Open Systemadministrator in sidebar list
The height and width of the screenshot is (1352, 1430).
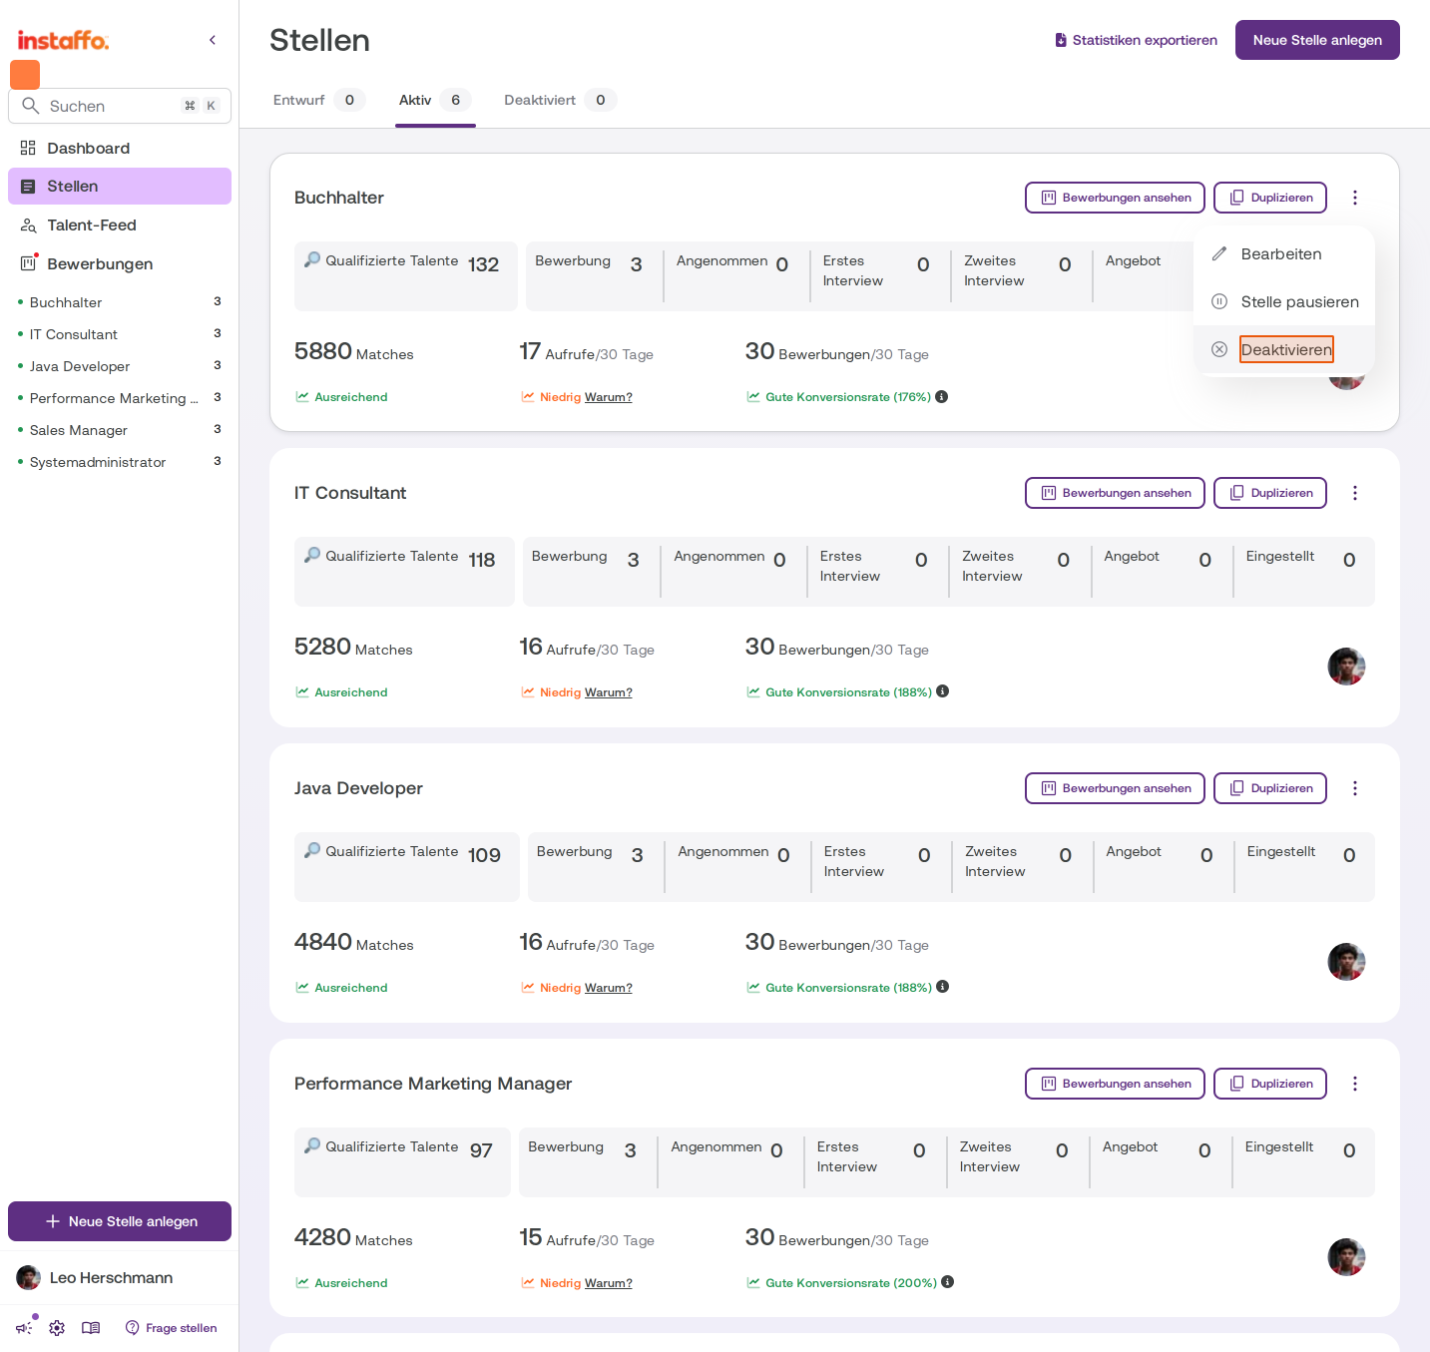[120, 462]
